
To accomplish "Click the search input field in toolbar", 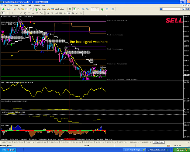I will [x=171, y=9].
